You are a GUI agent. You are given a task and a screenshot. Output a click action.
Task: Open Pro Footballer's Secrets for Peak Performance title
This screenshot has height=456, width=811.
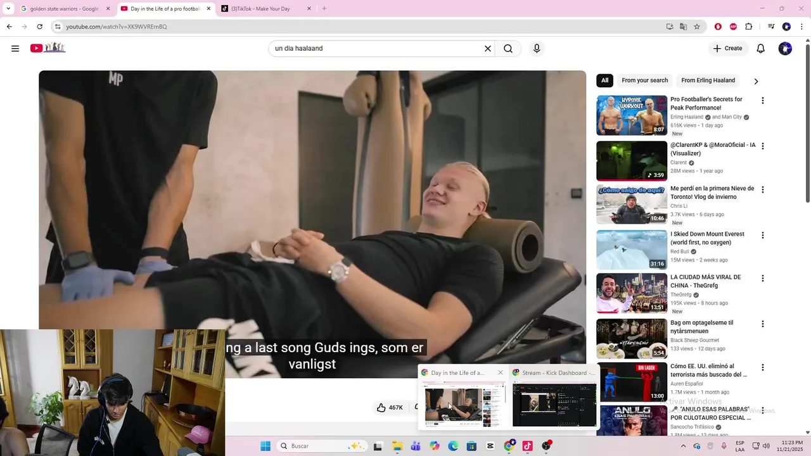706,103
